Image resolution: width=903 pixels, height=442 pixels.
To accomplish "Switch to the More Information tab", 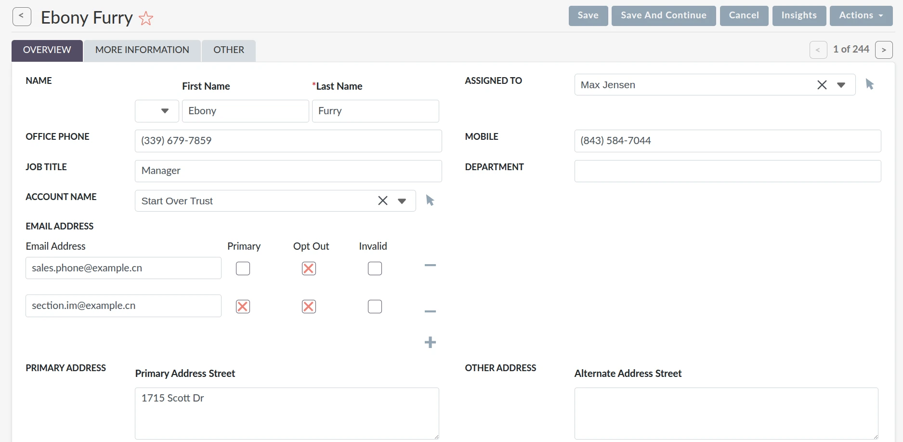I will click(x=142, y=50).
